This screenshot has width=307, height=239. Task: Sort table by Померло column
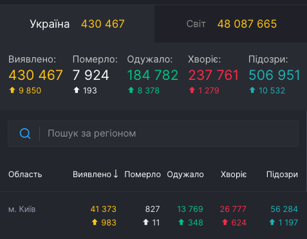coord(142,175)
